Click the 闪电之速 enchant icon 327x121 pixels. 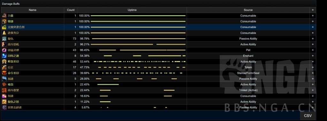pos(4,56)
